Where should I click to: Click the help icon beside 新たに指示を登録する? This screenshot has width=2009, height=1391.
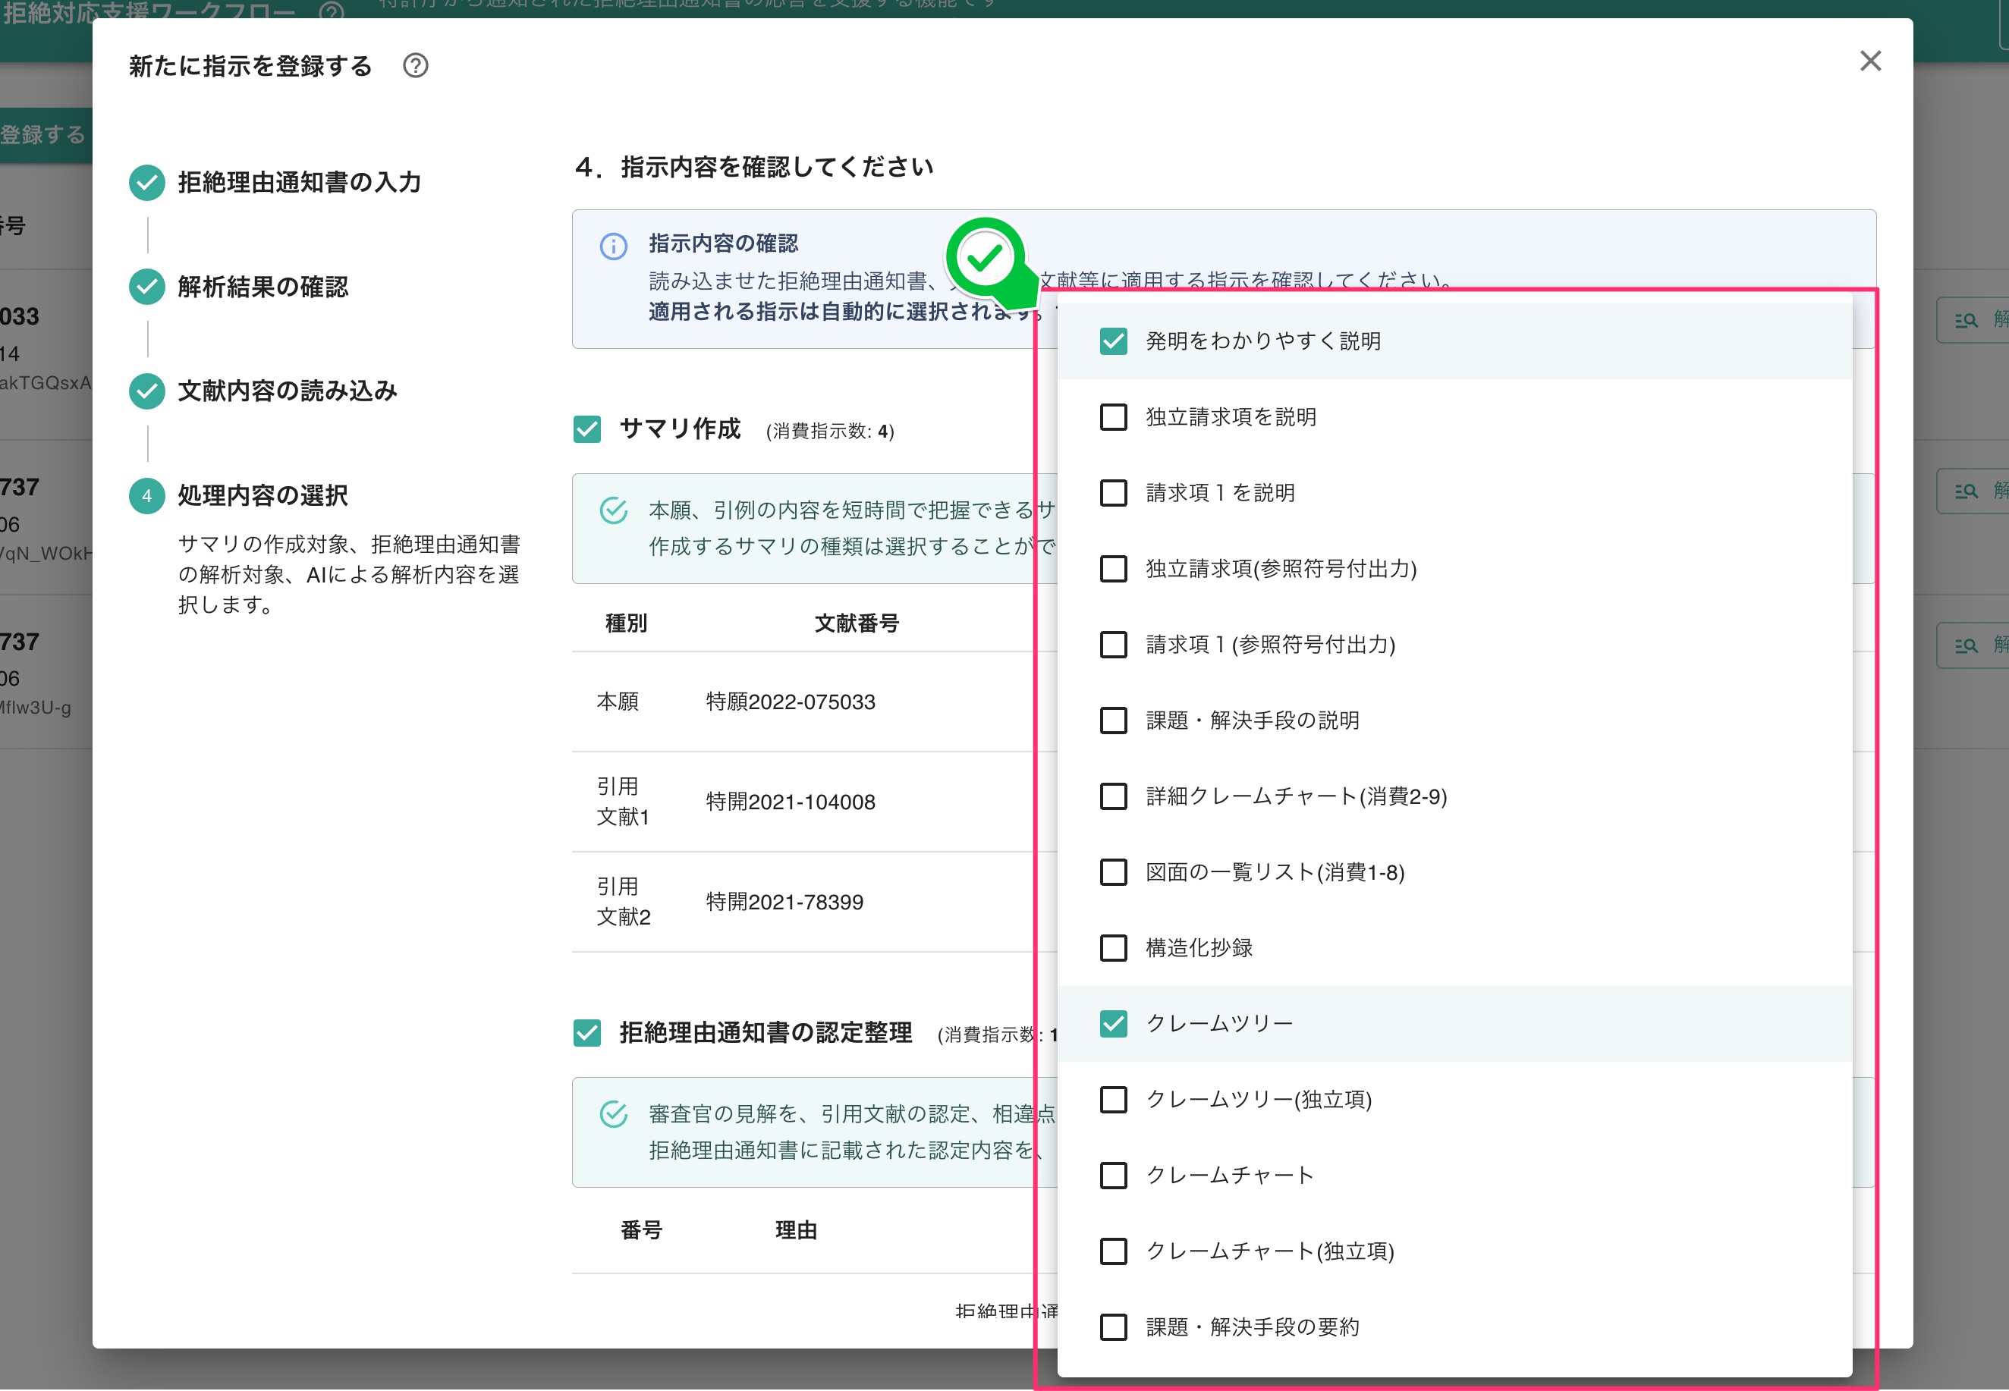pyautogui.click(x=416, y=65)
